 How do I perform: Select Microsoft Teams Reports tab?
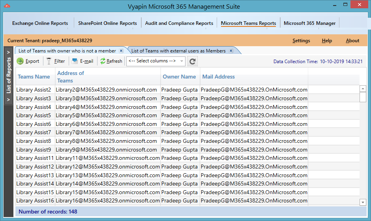pyautogui.click(x=248, y=23)
